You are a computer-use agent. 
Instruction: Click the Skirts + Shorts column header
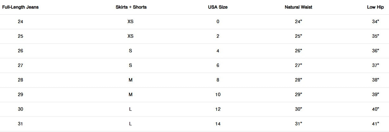(131, 7)
